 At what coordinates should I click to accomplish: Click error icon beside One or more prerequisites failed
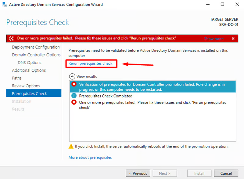coord(74,102)
